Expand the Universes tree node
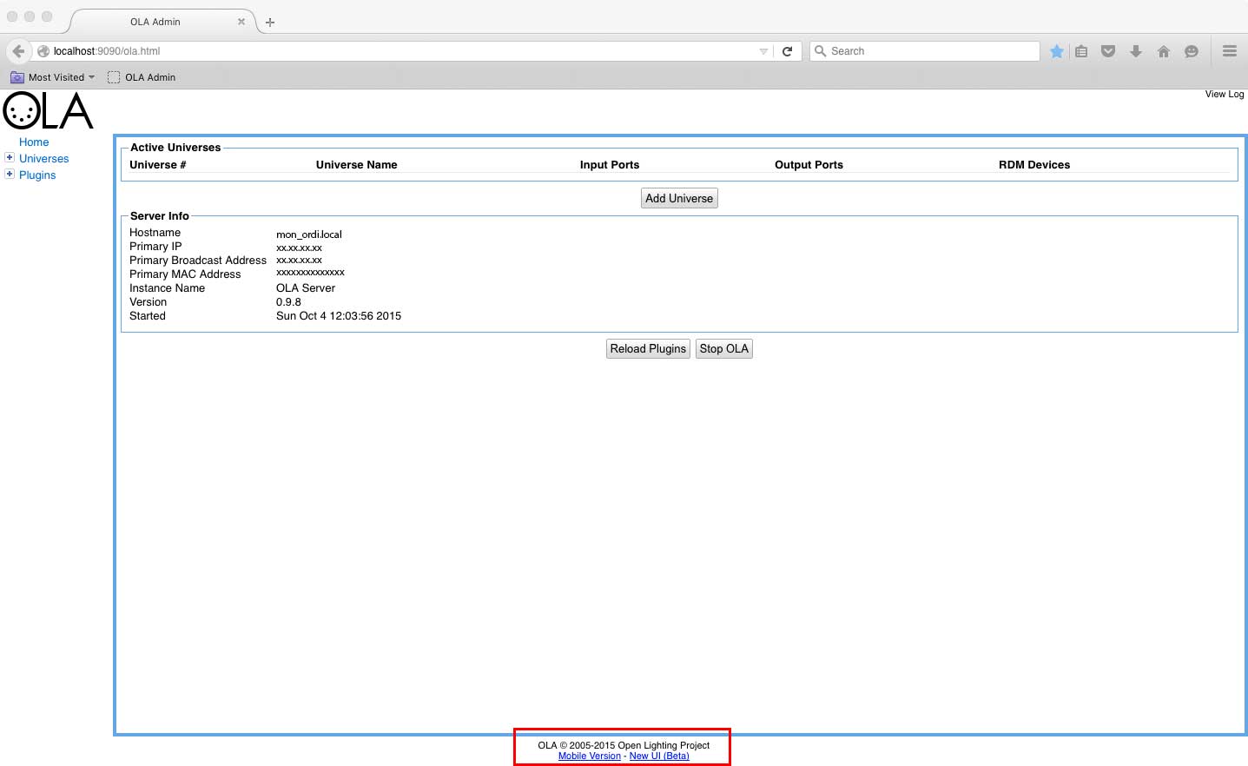 (x=10, y=158)
